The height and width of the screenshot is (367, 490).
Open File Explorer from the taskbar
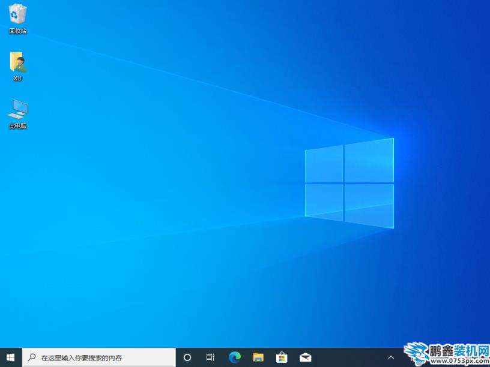pos(258,357)
